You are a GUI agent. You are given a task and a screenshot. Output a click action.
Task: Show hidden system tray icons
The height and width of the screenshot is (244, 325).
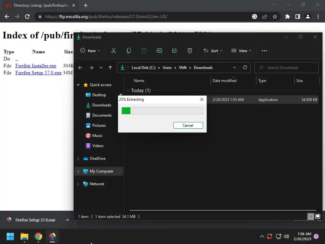tap(262, 236)
